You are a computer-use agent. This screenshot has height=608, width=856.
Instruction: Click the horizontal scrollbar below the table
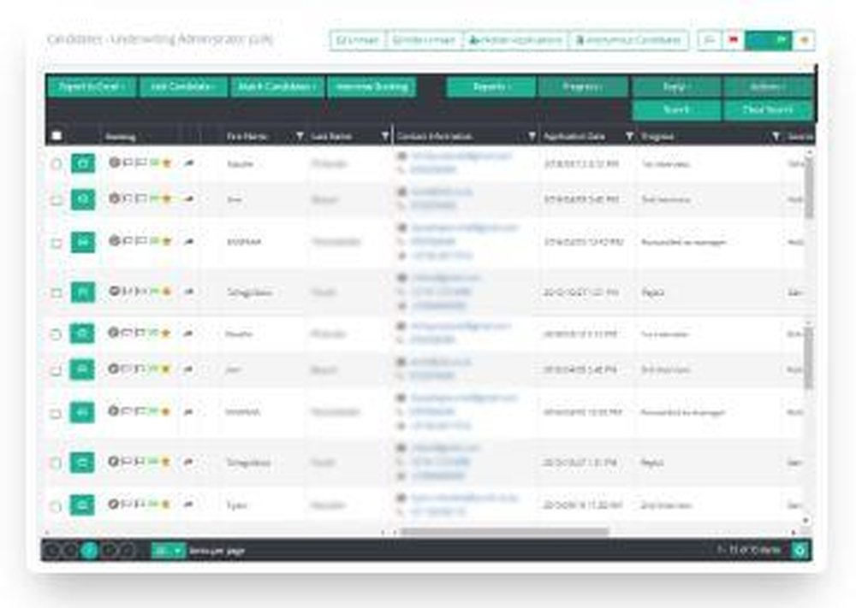tap(505, 531)
